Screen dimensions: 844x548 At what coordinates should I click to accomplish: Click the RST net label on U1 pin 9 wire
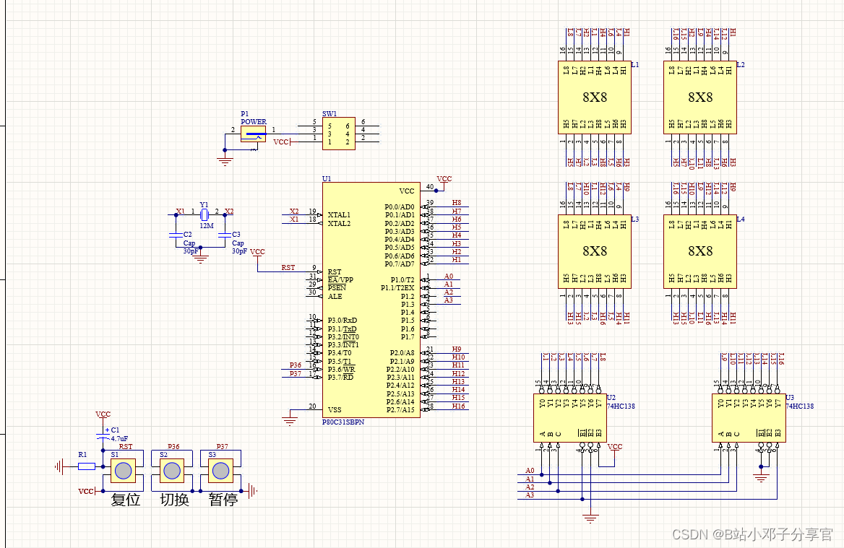[x=288, y=267]
